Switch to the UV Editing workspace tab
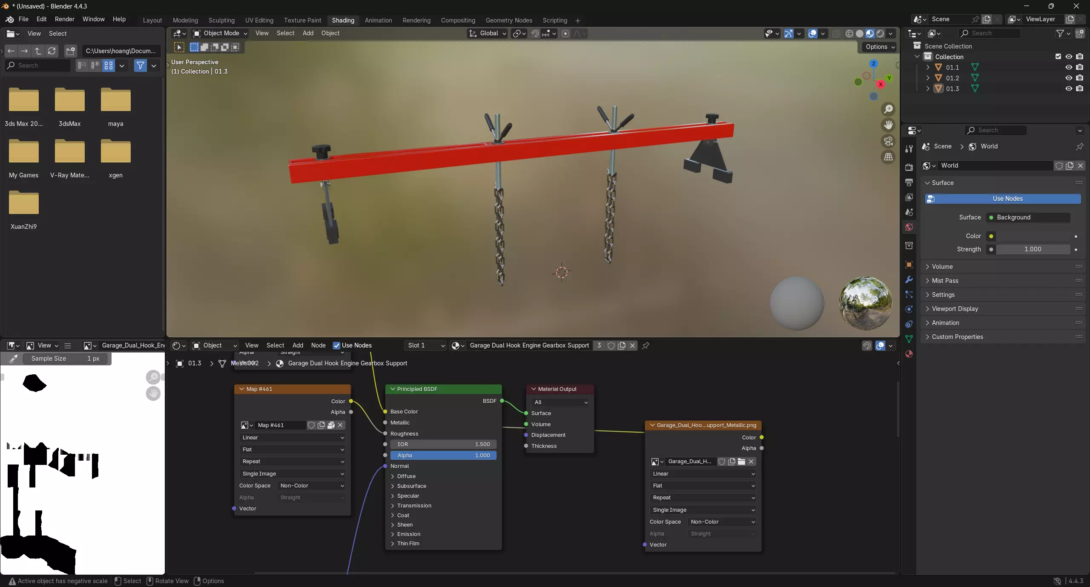This screenshot has width=1090, height=587. coord(259,20)
